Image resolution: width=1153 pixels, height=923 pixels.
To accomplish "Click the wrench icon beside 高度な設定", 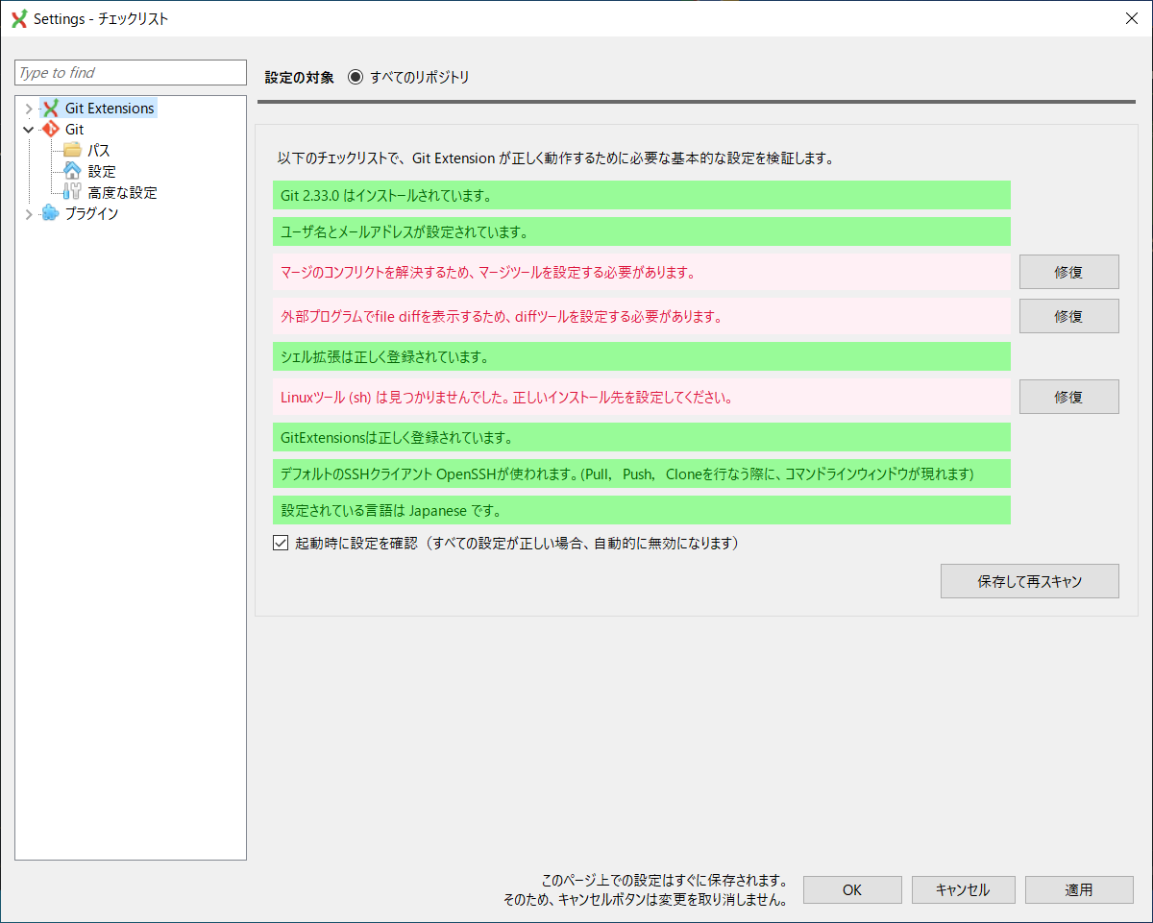I will tap(72, 193).
